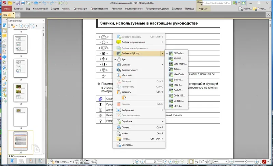Zoom in thumbnails with plus icon
The width and height of the screenshot is (273, 166).
click(21, 26)
